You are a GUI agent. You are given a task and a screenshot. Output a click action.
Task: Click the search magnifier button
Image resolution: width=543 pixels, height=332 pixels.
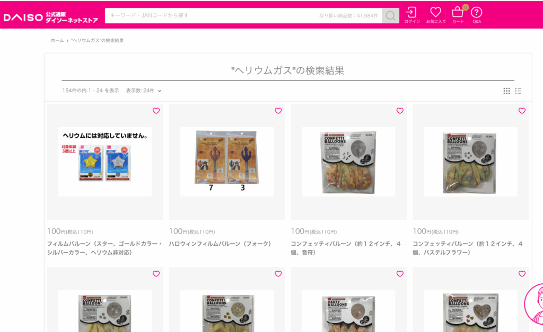coord(390,15)
